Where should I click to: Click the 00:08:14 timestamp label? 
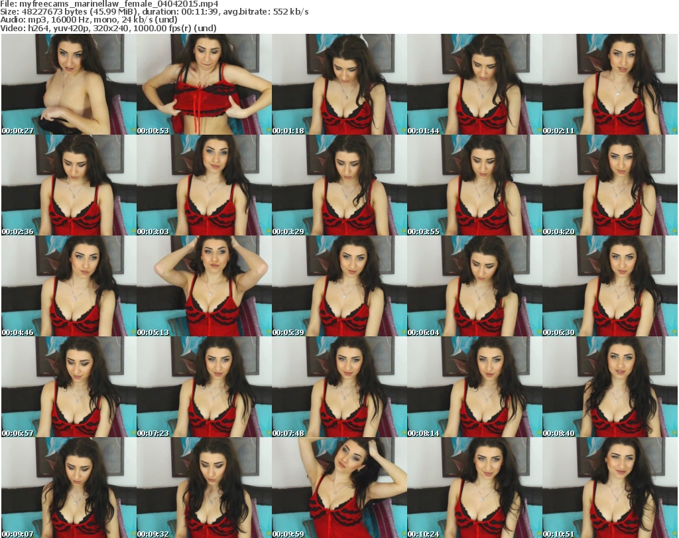[x=424, y=433]
